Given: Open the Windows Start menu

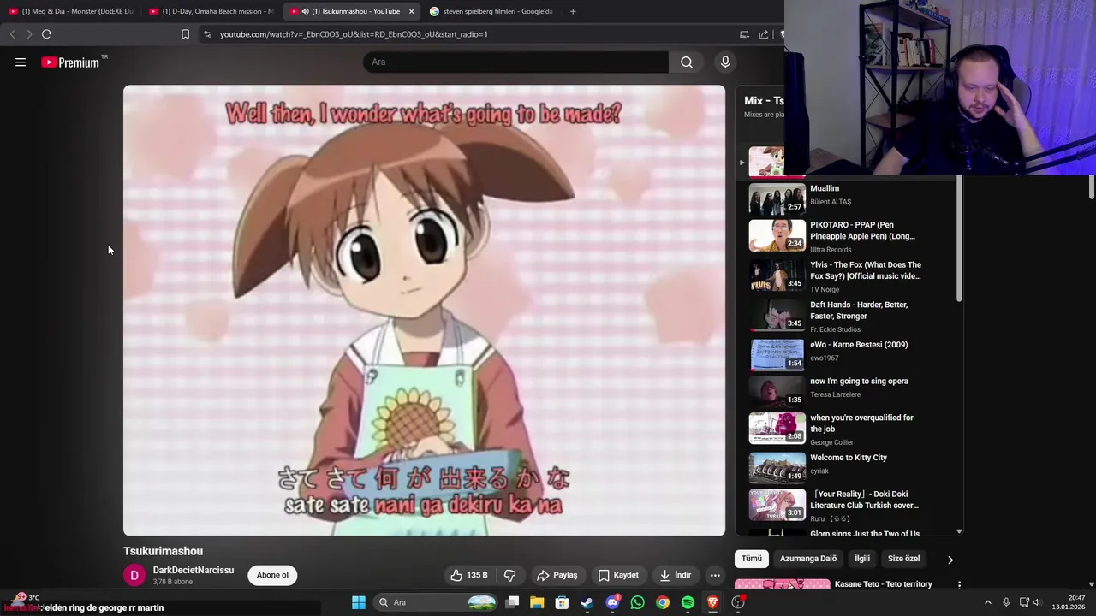Looking at the screenshot, I should pyautogui.click(x=359, y=602).
